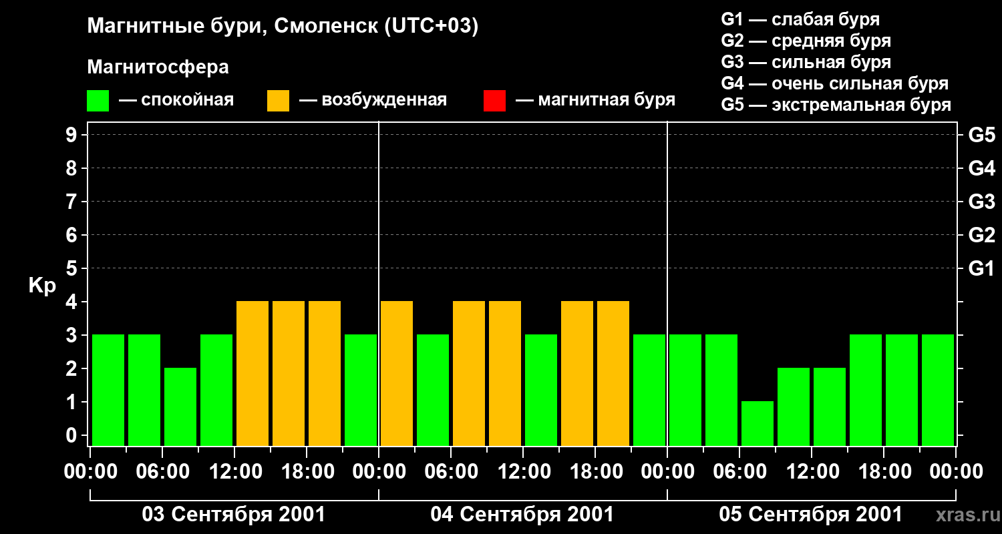Click the green 21:00–24:00 bar on 04 Сентября
Image resolution: width=1002 pixels, height=534 pixels.
click(649, 390)
